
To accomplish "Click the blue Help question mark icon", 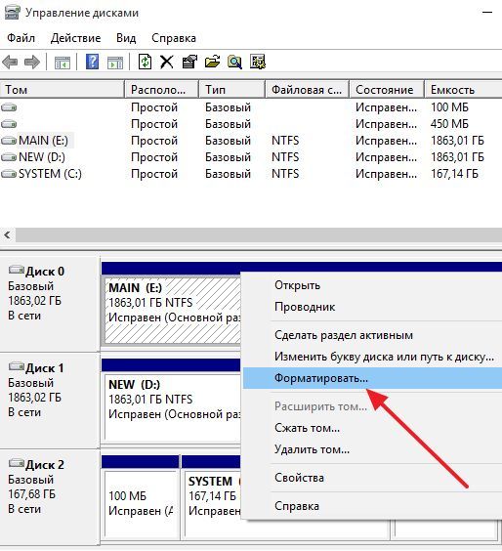I will [x=92, y=63].
